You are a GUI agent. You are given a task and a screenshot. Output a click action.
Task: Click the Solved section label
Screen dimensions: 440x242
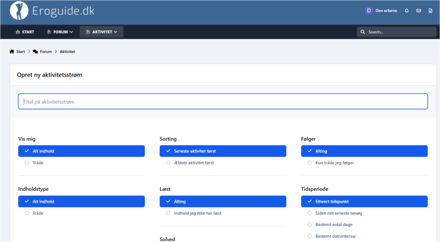pyautogui.click(x=167, y=239)
